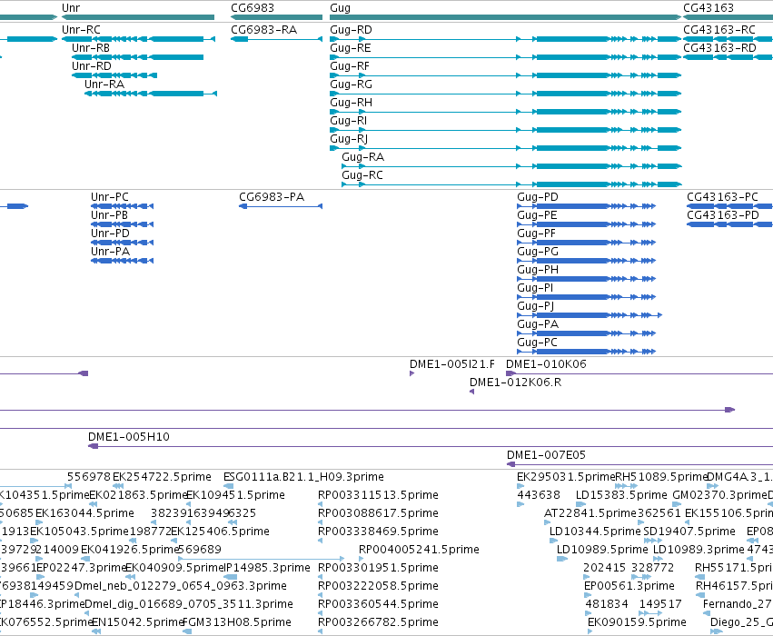Image resolution: width=773 pixels, height=636 pixels.
Task: Select the Unr-RB transcript label
Action: [91, 48]
